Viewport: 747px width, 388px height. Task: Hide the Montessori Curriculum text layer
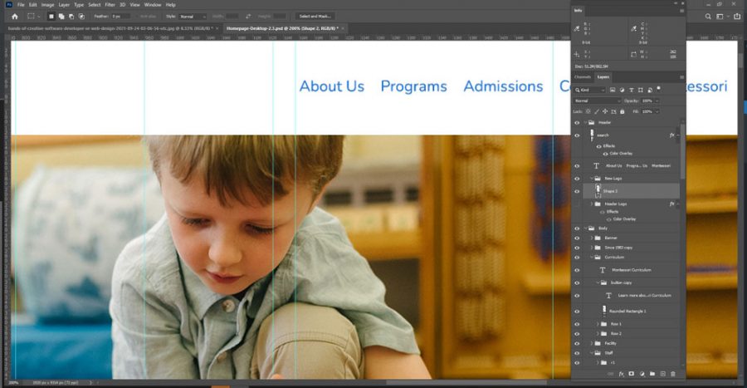tap(577, 270)
